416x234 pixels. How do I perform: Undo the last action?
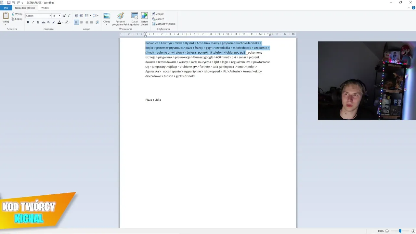point(14,3)
